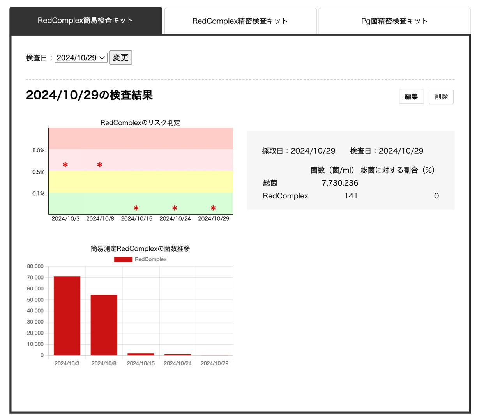This screenshot has width=477, height=418.
Task: Select the 2024/10/8 bar in the chart
Action: point(104,325)
